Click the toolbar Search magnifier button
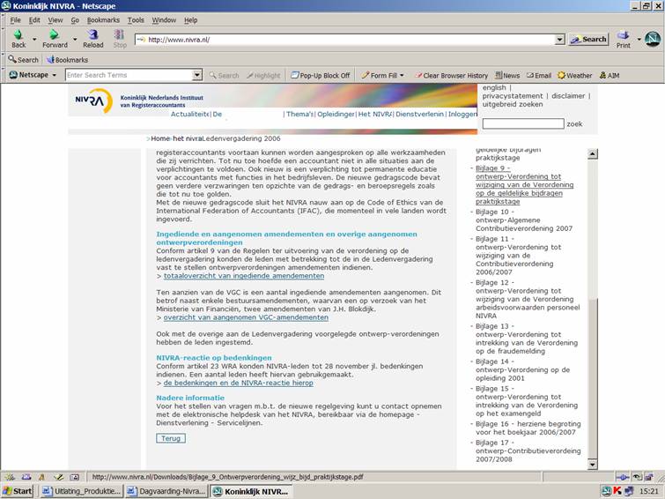Viewport: 665px width, 499px height. 224,75
